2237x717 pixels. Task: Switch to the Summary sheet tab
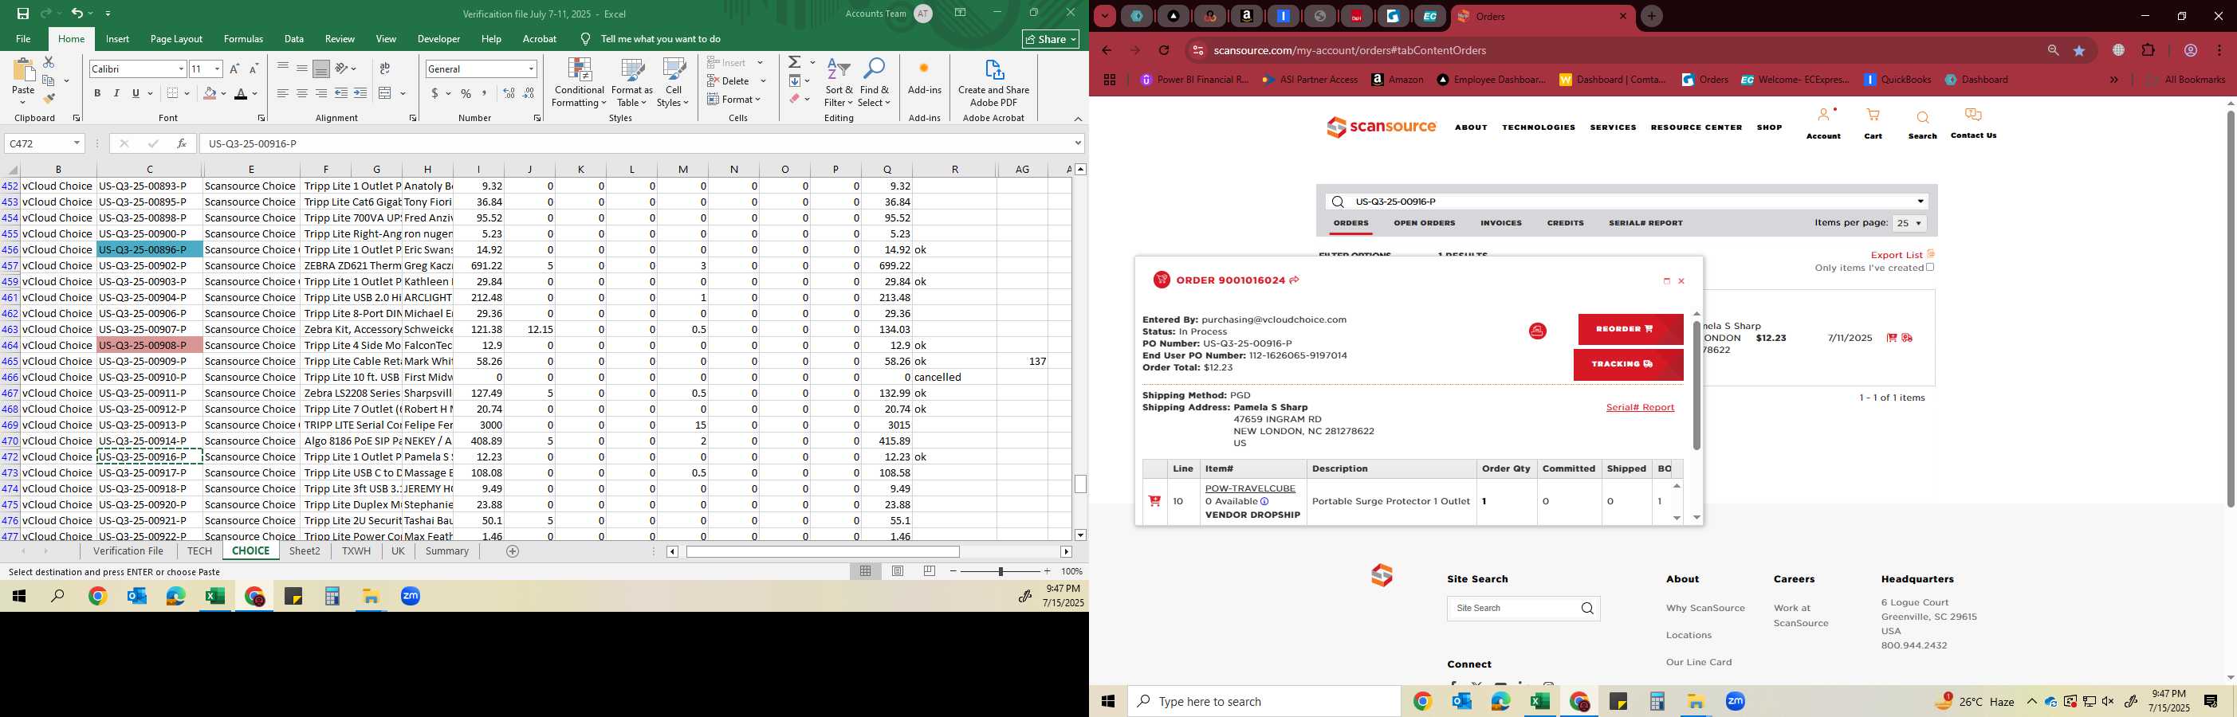pyautogui.click(x=446, y=551)
